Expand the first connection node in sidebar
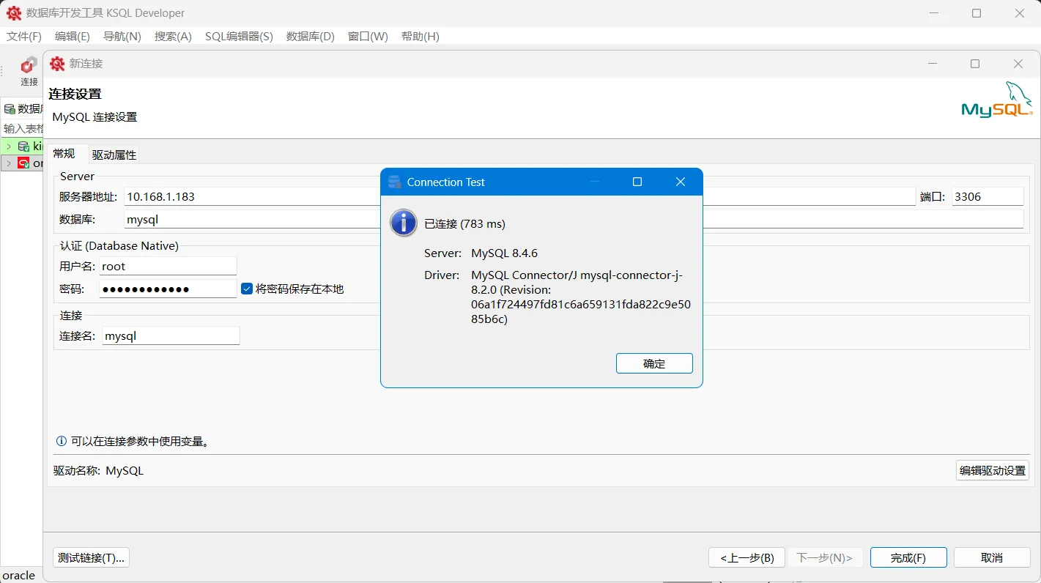 (x=9, y=146)
